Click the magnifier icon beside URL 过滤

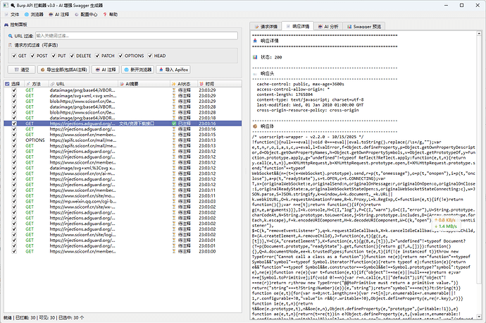click(x=11, y=36)
